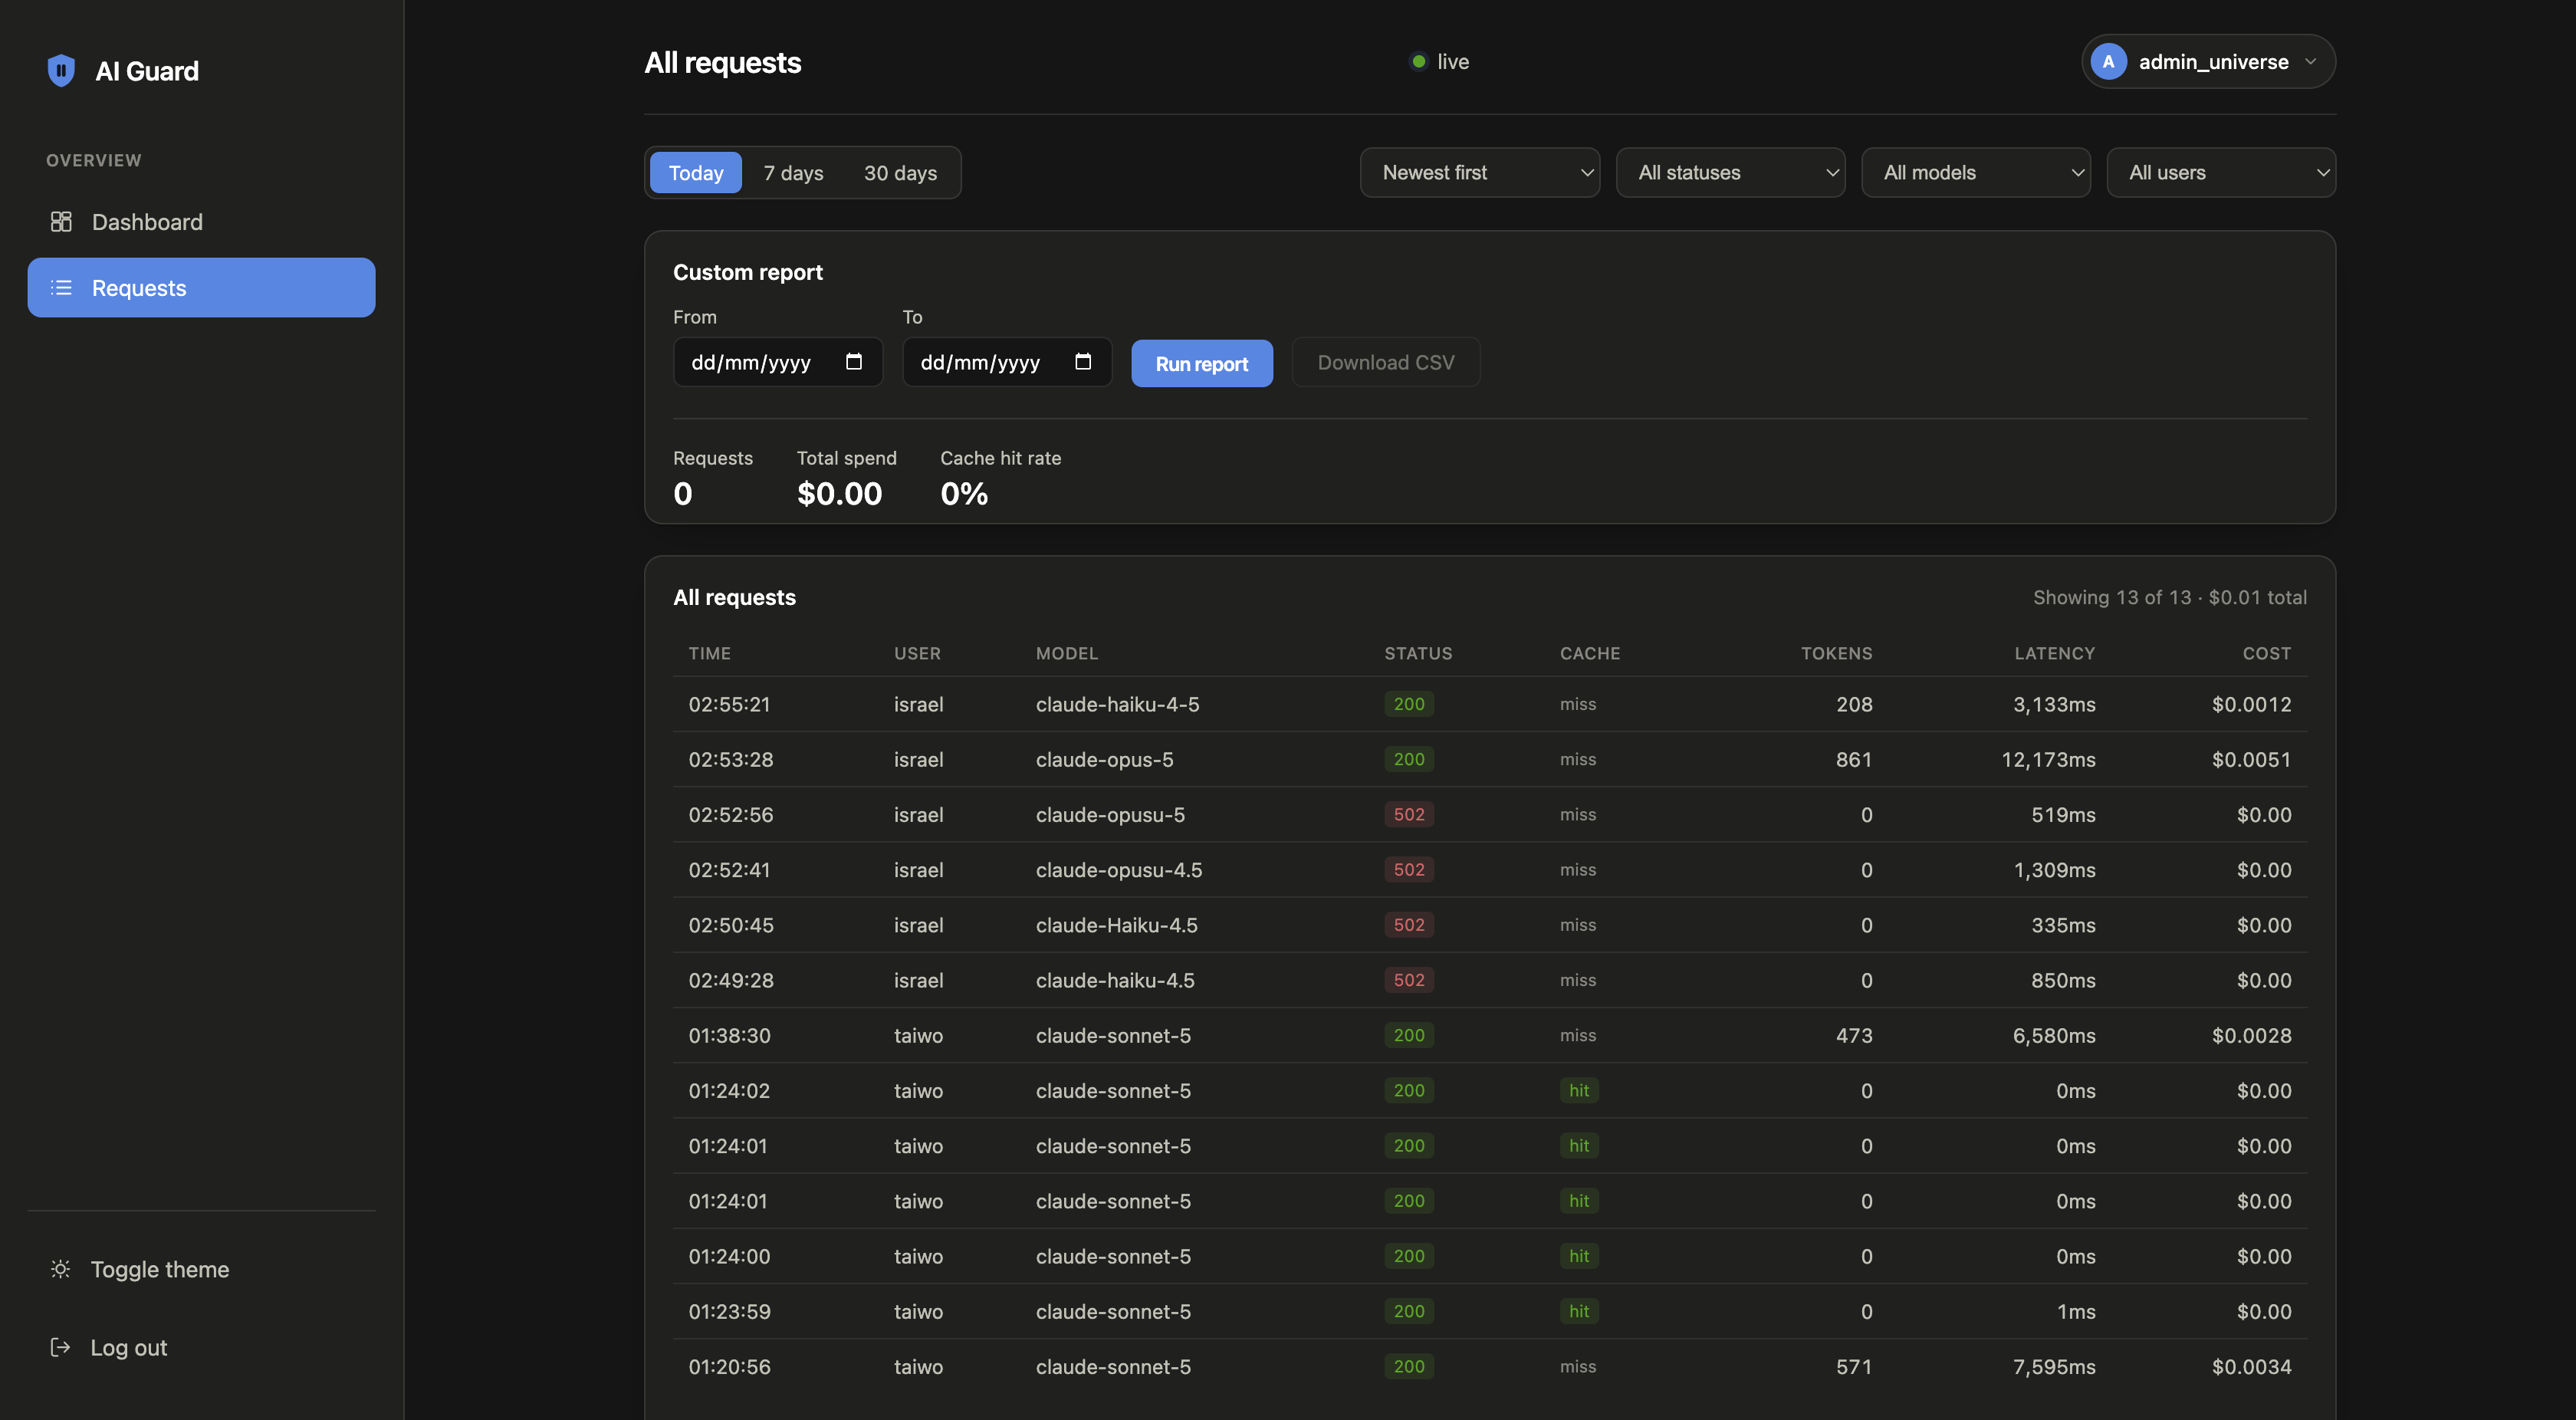
Task: Click the 200 status badge at 01:38:30
Action: [1409, 1035]
